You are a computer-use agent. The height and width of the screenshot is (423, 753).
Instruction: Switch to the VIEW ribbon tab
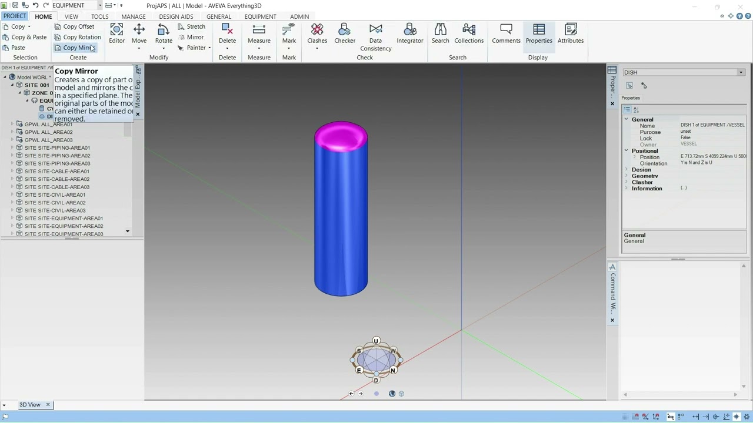71,16
